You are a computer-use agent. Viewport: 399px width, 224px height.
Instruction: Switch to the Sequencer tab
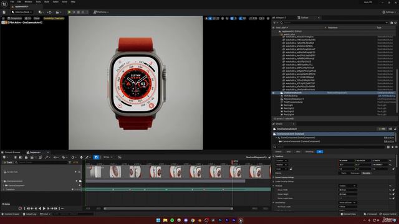pos(36,152)
